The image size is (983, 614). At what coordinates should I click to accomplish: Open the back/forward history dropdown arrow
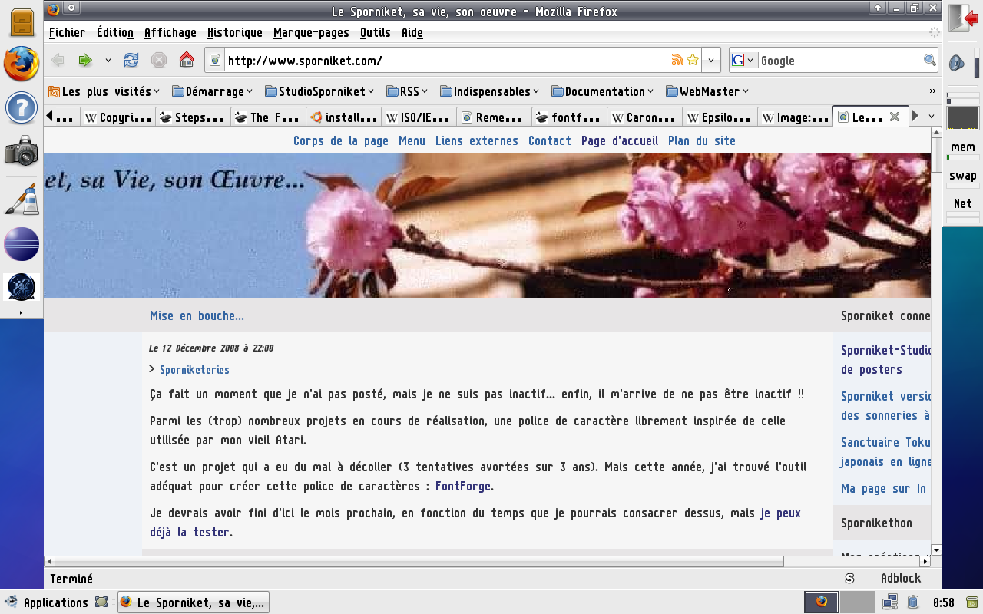[108, 61]
